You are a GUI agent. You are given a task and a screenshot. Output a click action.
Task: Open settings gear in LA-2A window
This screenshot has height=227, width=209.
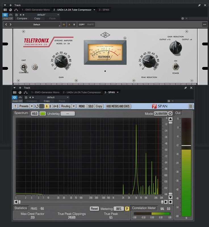pos(183,18)
